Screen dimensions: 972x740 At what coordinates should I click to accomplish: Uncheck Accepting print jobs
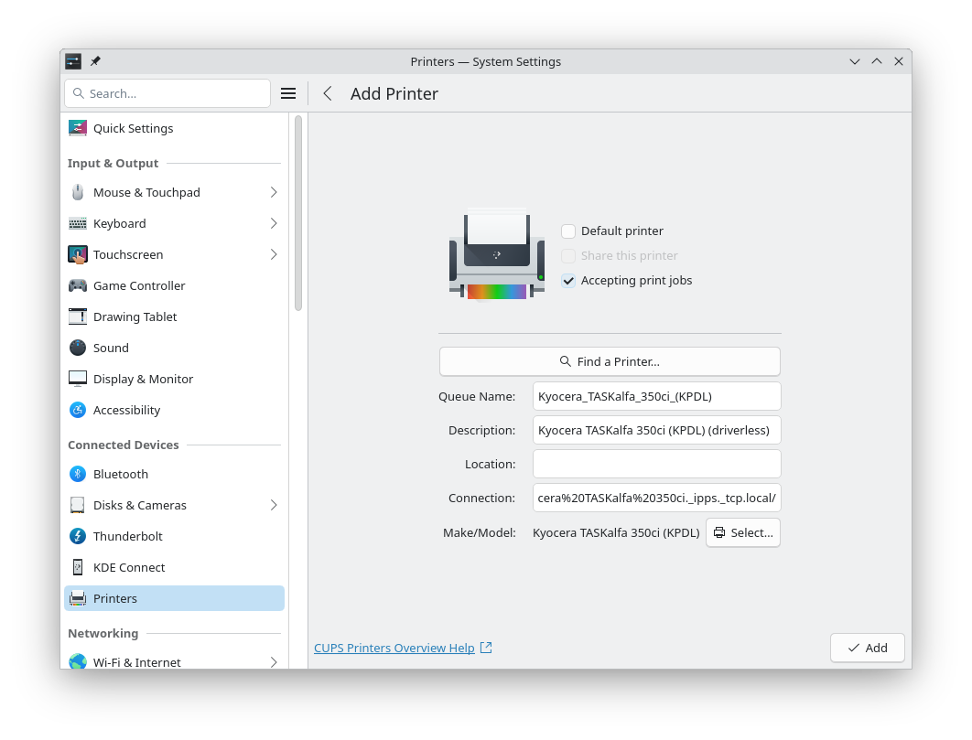(x=568, y=281)
